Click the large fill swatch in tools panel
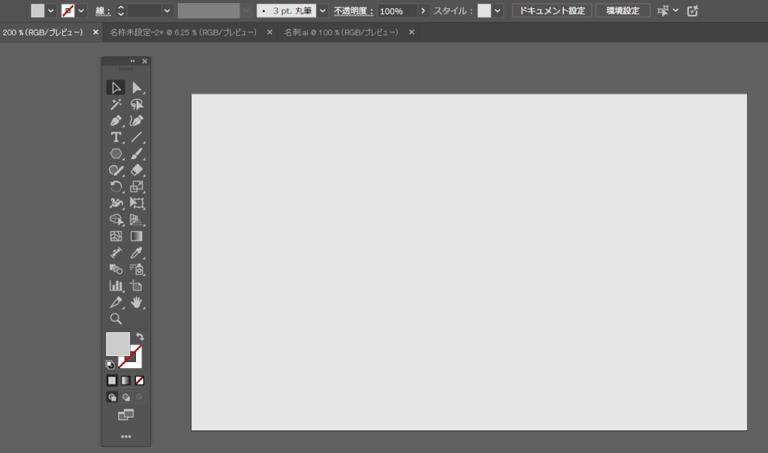This screenshot has height=453, width=768. point(118,343)
